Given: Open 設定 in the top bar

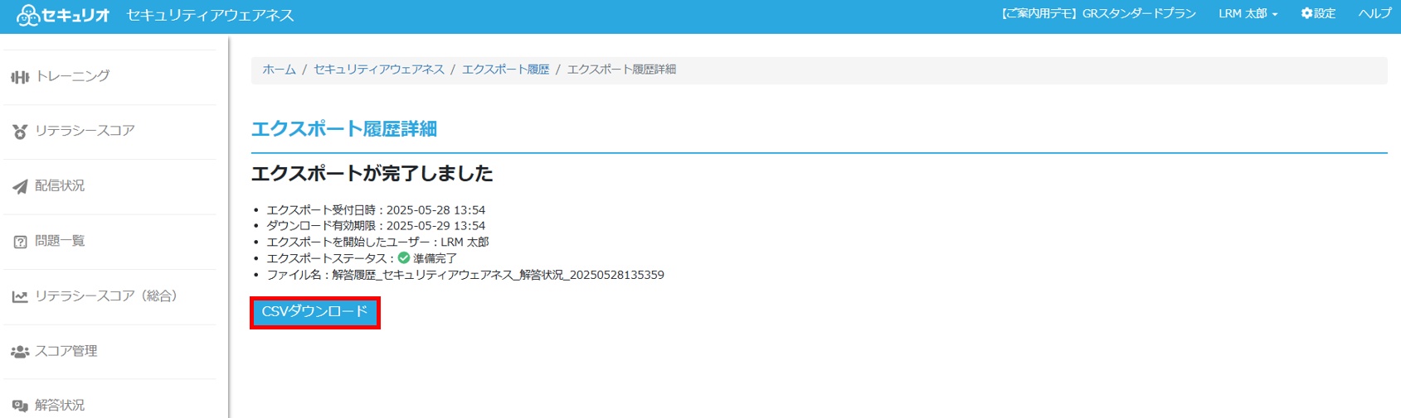Looking at the screenshot, I should [x=1318, y=13].
